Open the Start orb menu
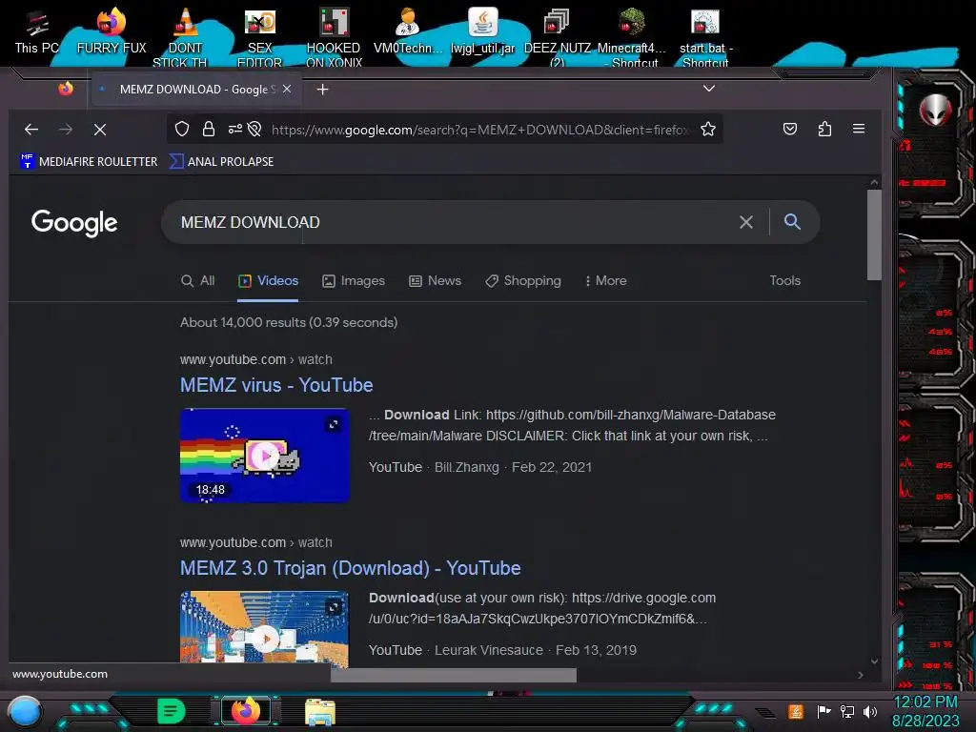Viewport: 976px width, 732px height. (25, 712)
